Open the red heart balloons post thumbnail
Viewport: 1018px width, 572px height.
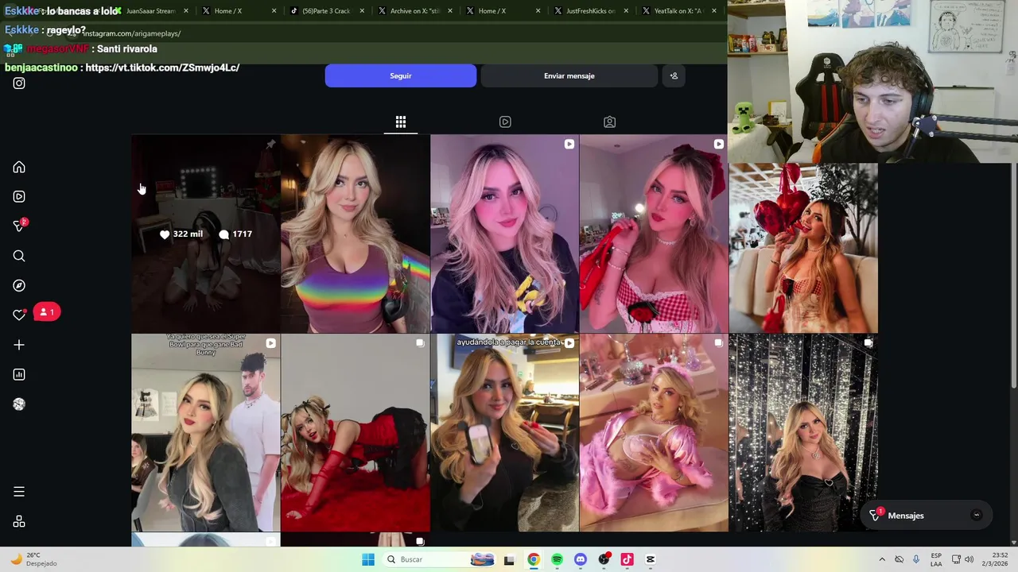coord(803,248)
